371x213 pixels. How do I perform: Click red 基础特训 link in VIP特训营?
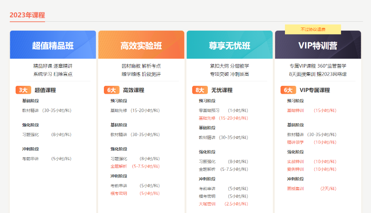(295, 110)
